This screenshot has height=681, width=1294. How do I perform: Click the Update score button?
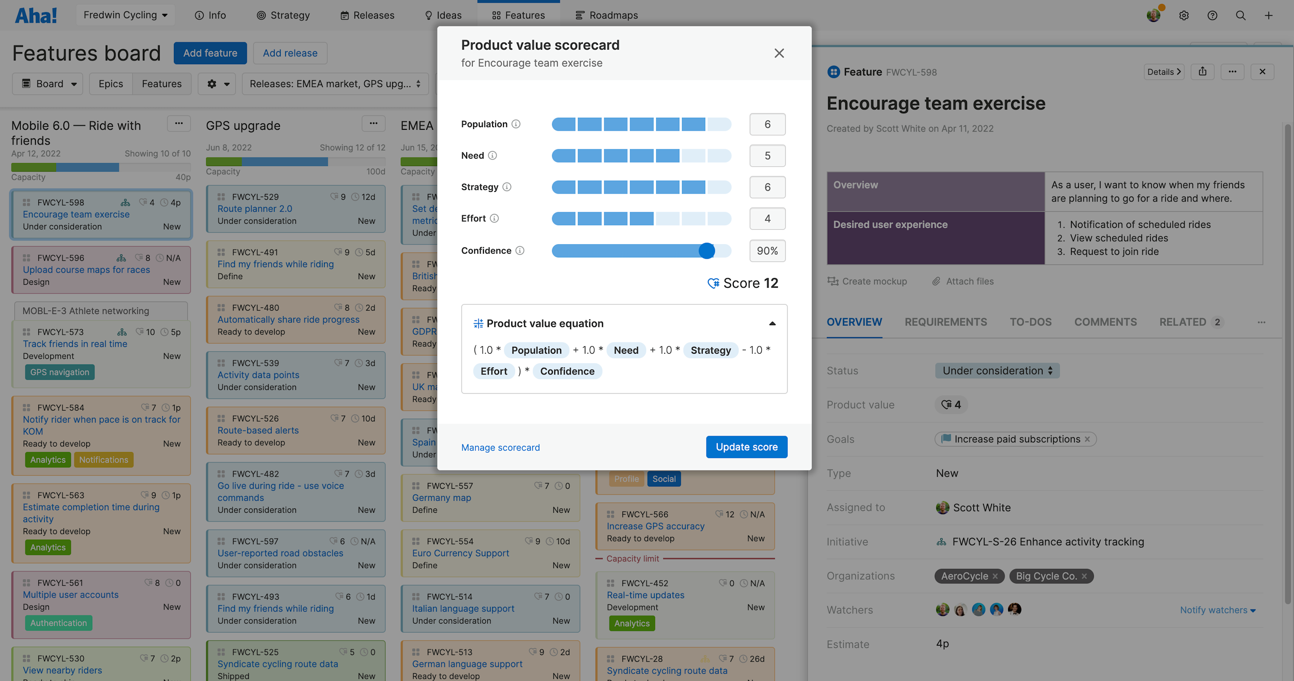pyautogui.click(x=747, y=446)
